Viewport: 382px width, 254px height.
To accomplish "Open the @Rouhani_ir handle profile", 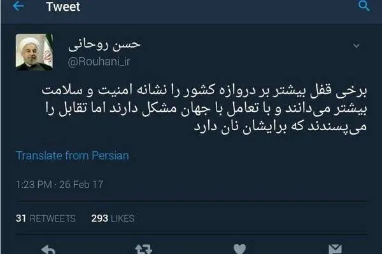I will click(99, 62).
